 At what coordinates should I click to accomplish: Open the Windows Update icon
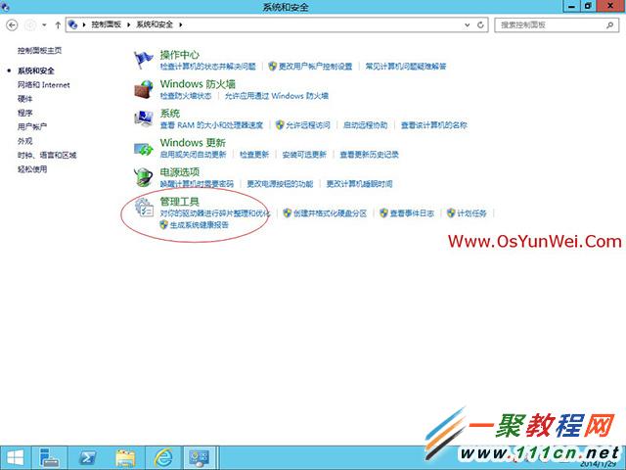tap(144, 148)
